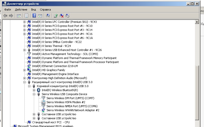Screen dimensions: 204x127
Task: Collapse the Sierra Wireless USB Composite Device node
Action: [x=34, y=94]
